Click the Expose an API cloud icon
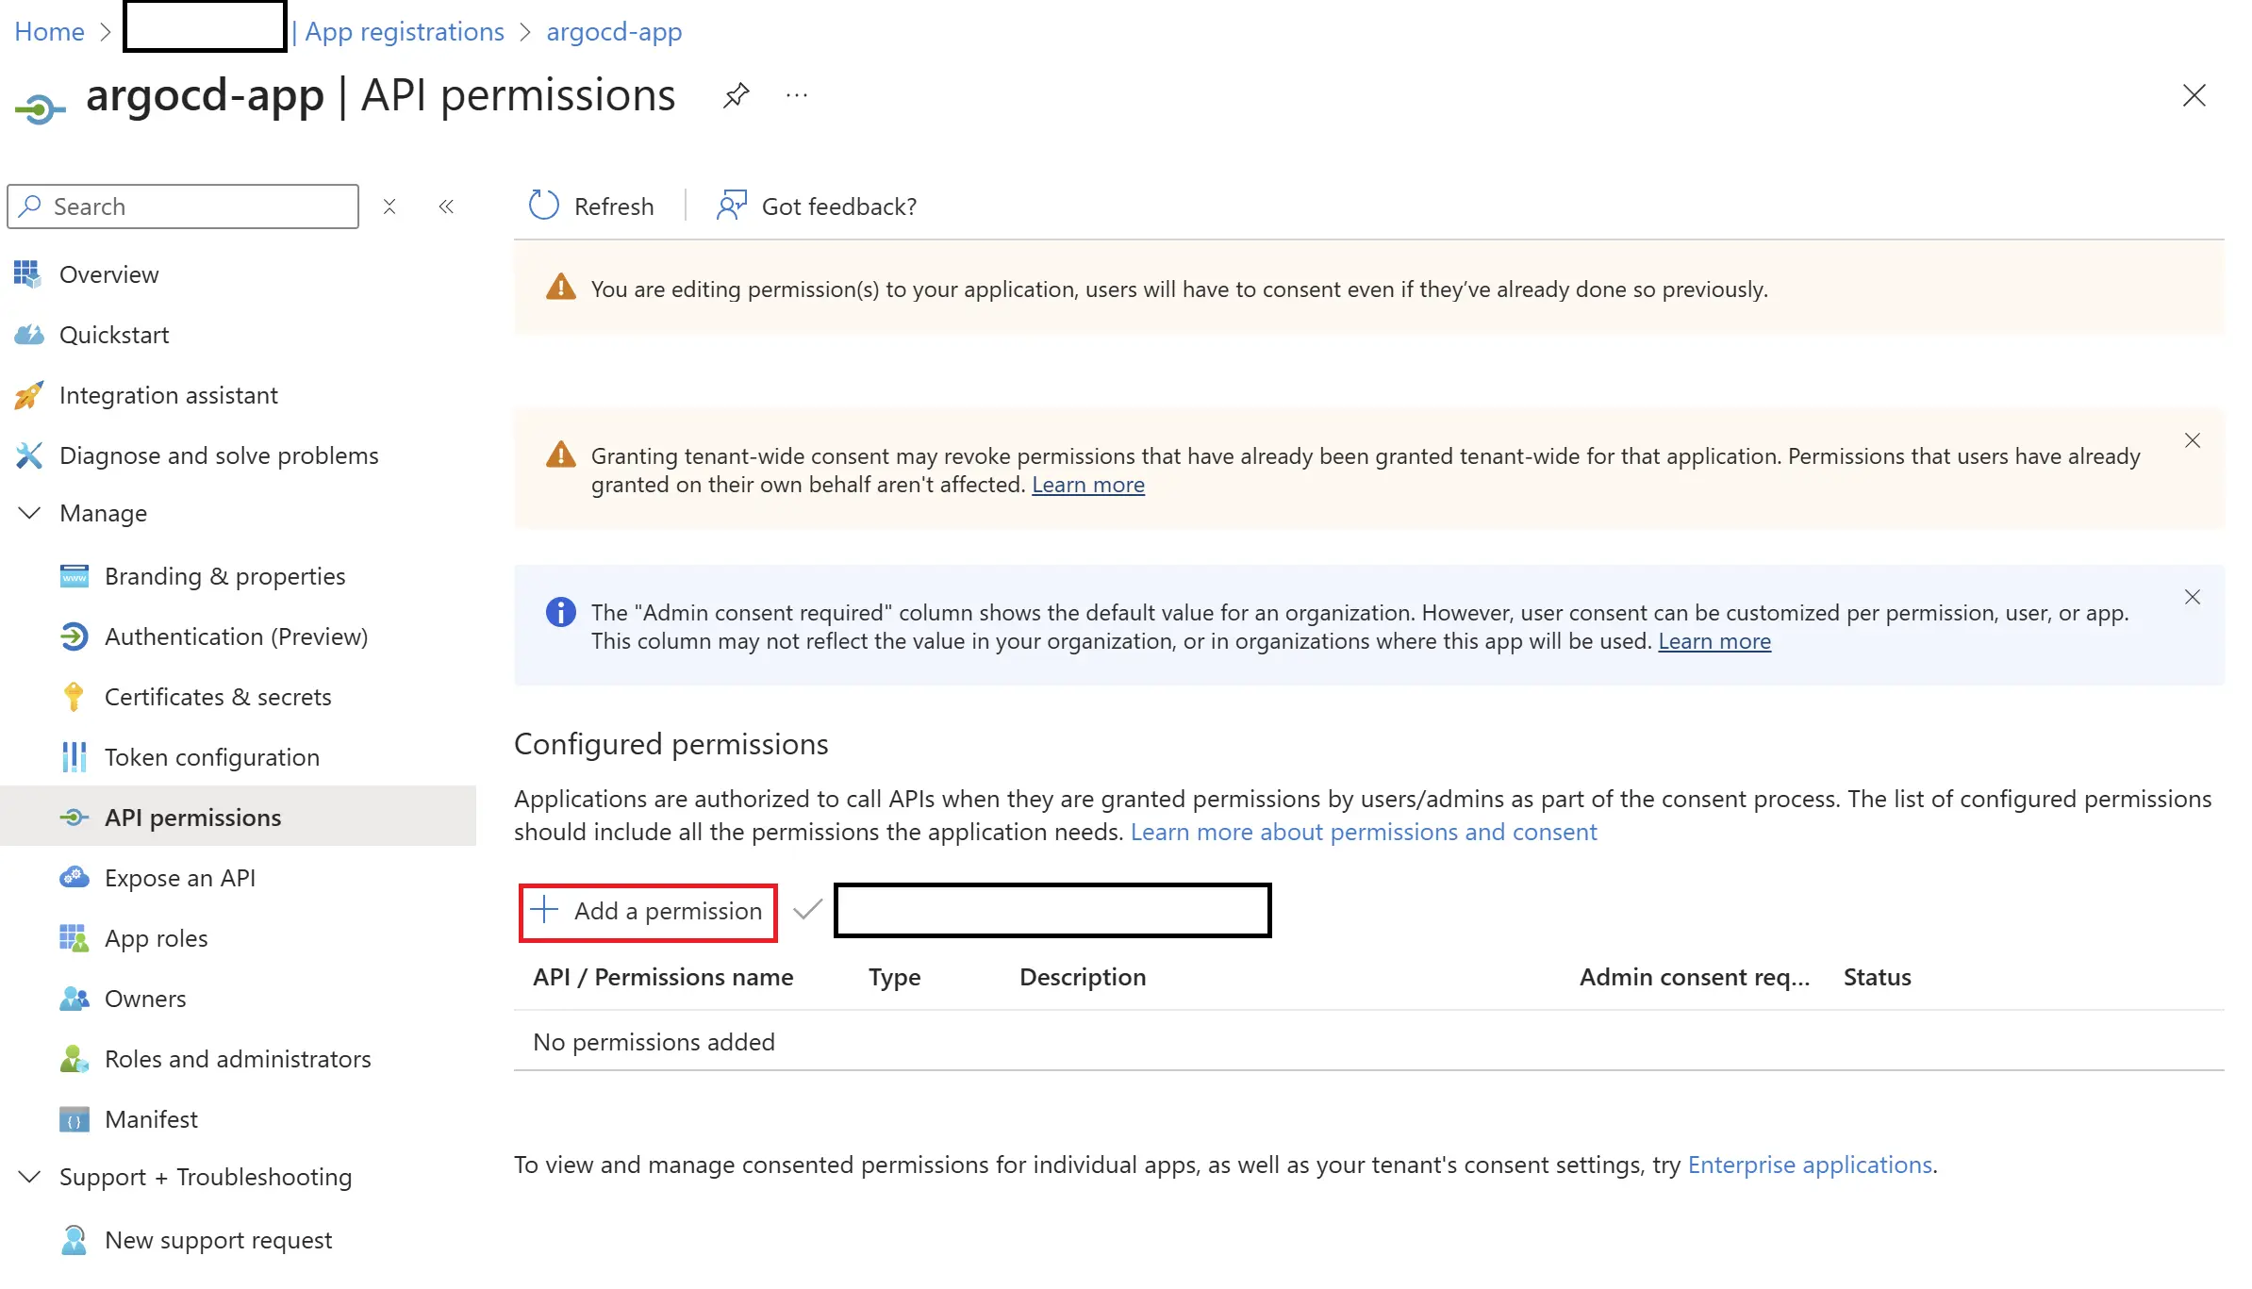The width and height of the screenshot is (2252, 1289). [74, 878]
